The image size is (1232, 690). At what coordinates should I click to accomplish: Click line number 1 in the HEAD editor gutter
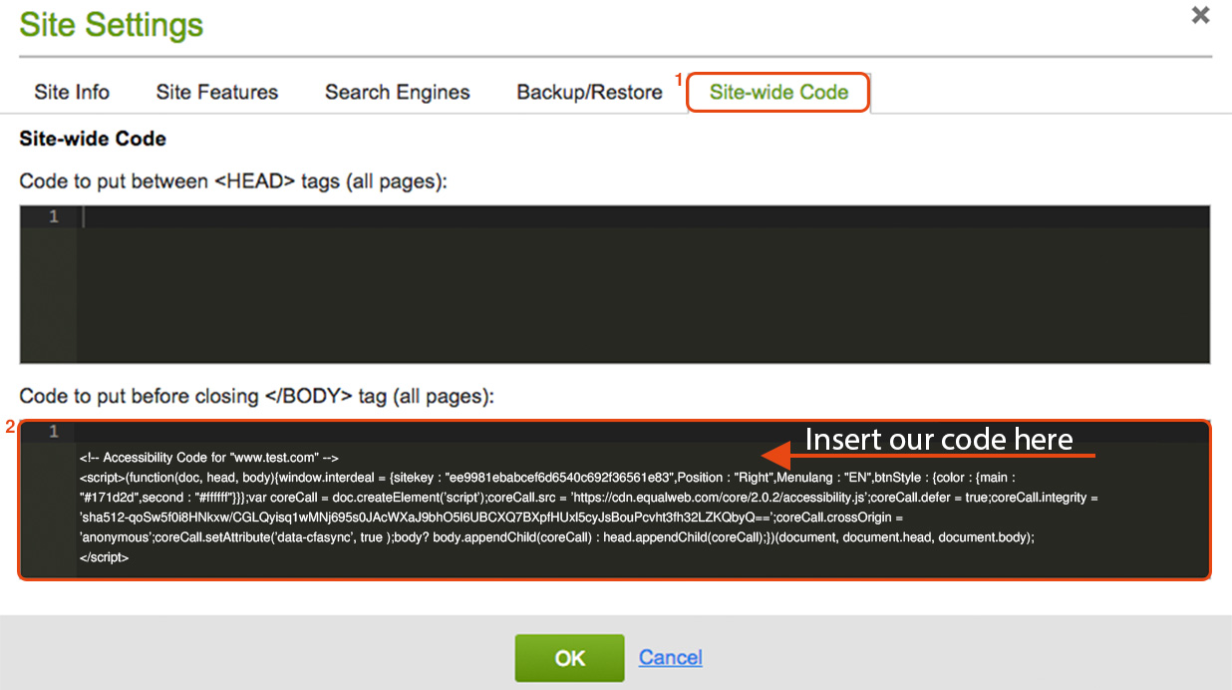tap(54, 216)
